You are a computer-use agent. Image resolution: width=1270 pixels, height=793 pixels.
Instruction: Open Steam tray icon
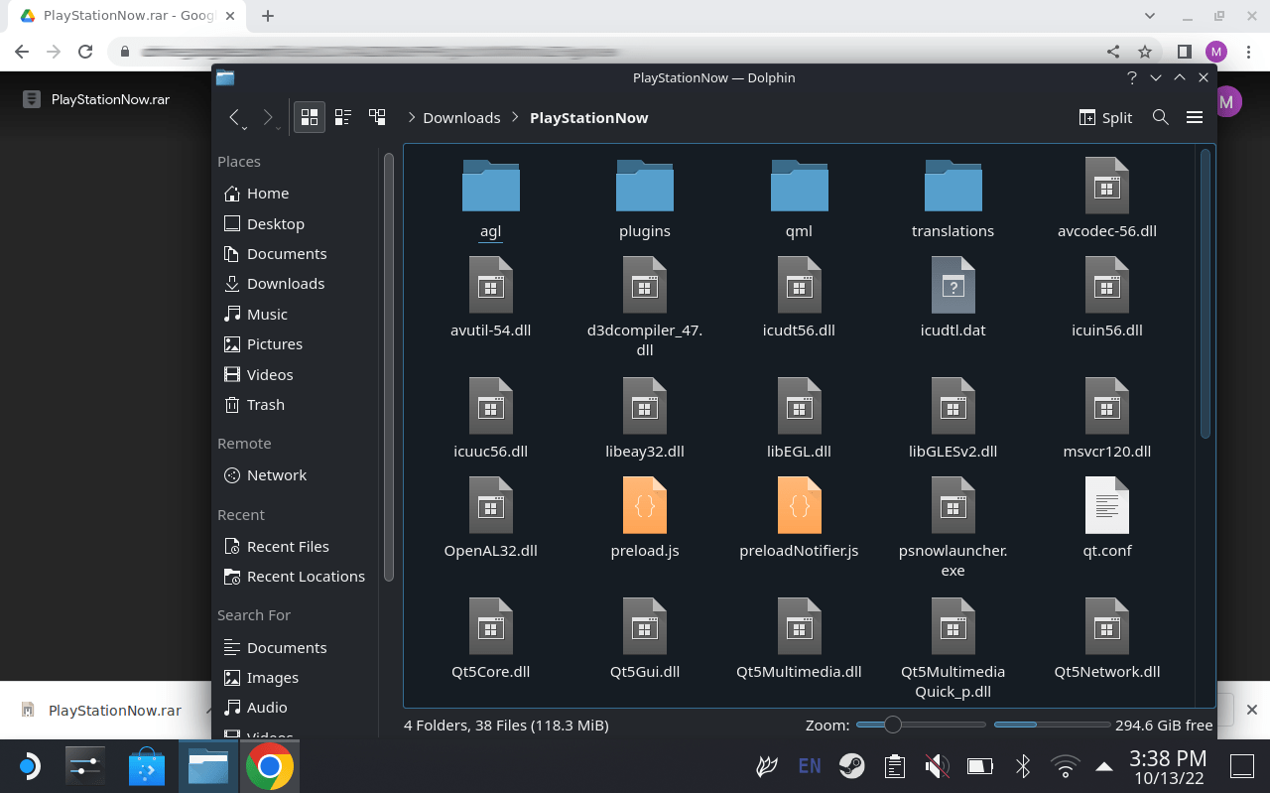click(x=851, y=766)
